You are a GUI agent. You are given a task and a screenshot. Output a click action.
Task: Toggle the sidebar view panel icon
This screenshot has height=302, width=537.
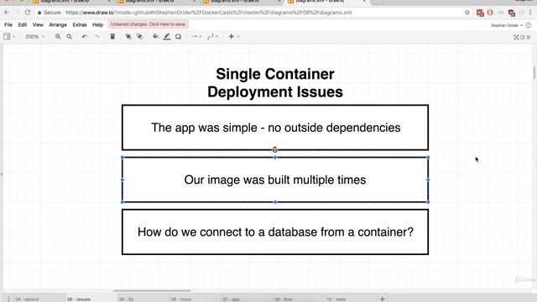7,36
